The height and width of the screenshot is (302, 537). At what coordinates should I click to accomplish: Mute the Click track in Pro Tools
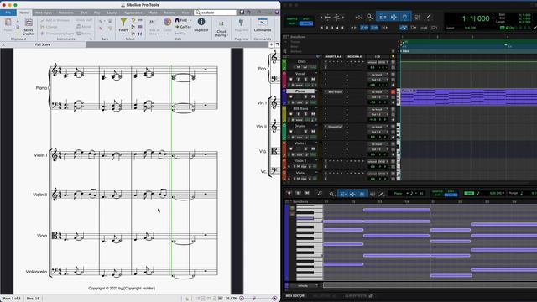click(298, 67)
